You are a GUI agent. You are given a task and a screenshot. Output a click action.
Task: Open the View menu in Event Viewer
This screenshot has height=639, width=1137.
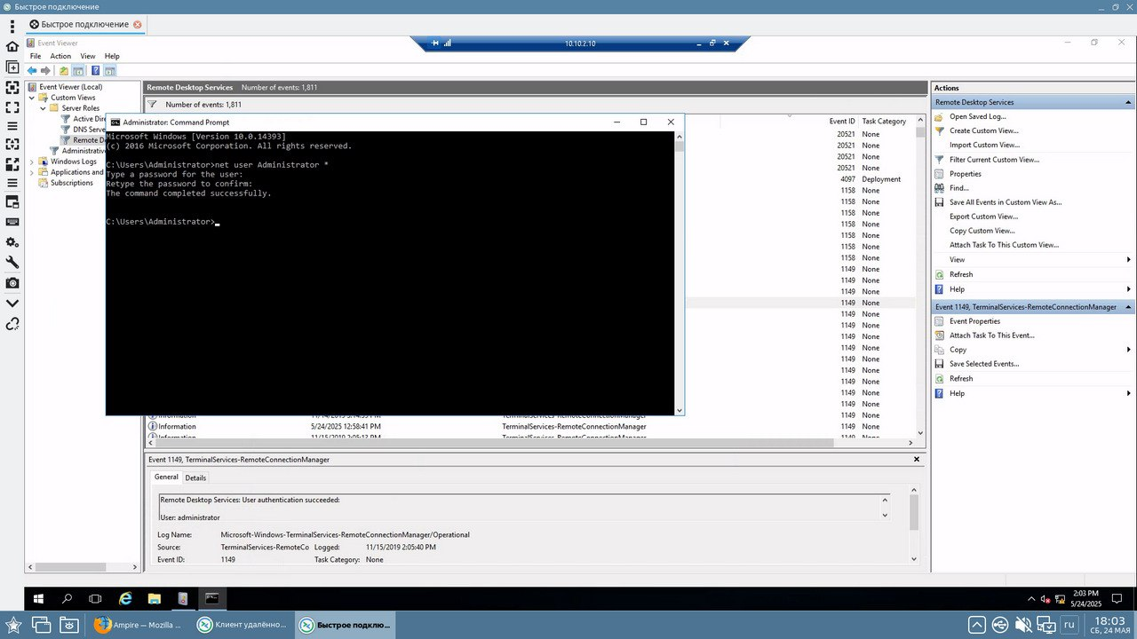pos(88,56)
